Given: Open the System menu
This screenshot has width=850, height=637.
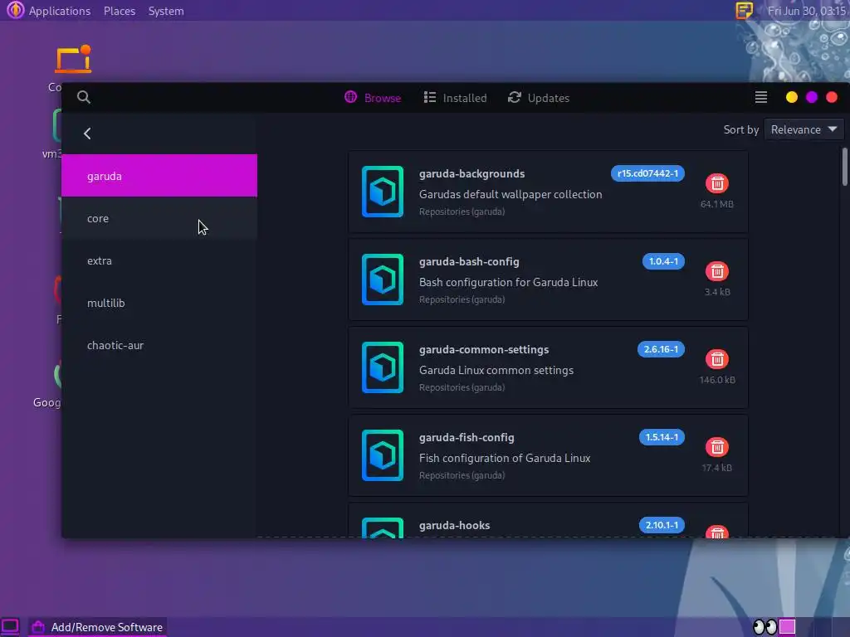Looking at the screenshot, I should point(166,11).
